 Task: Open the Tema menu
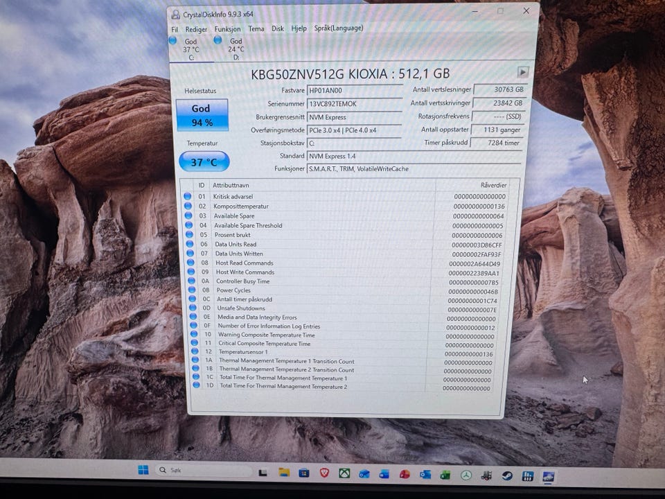256,29
